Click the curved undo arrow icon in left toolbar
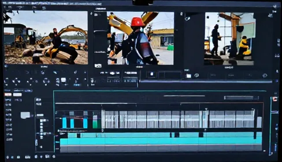 coord(27,72)
